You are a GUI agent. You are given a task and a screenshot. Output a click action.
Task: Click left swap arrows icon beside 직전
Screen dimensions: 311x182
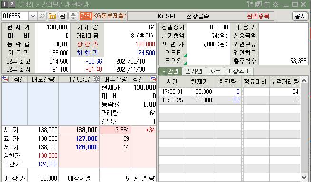tap(5, 79)
